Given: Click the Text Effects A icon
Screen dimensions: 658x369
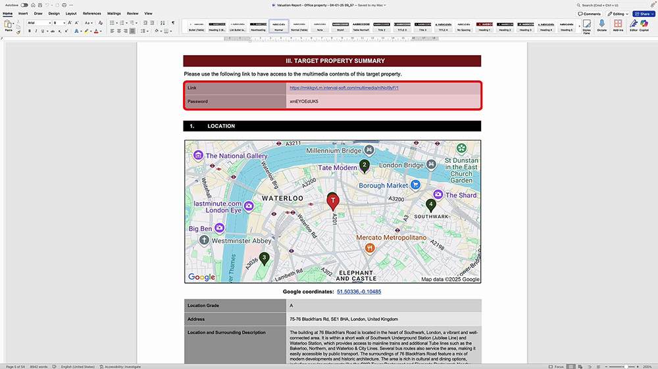Looking at the screenshot, I should [76, 31].
